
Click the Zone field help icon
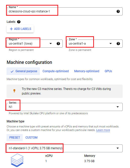coord(118,44)
